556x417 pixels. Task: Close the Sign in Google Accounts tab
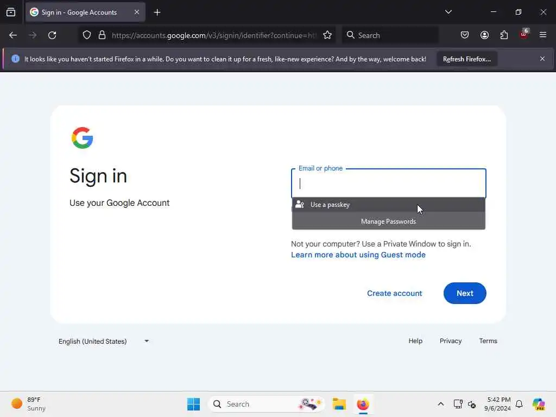137,12
